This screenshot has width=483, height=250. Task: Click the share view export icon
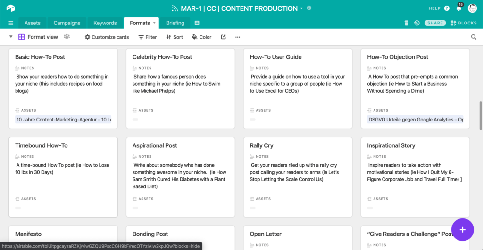[x=223, y=37]
